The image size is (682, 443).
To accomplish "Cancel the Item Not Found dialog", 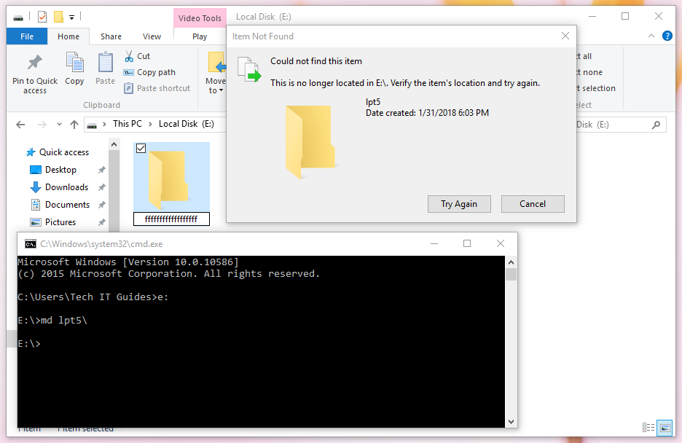I will [533, 203].
